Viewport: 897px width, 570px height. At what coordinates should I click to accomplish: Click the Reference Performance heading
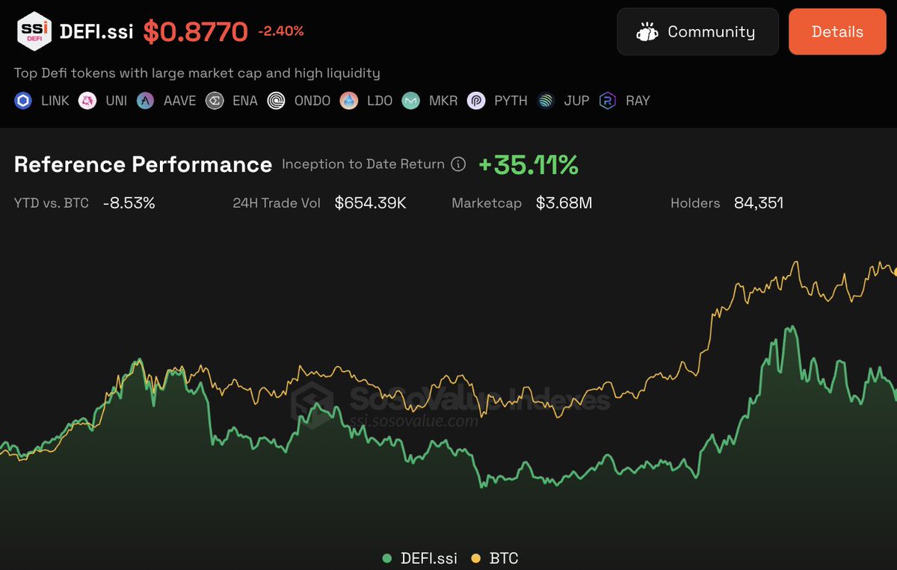click(x=143, y=164)
